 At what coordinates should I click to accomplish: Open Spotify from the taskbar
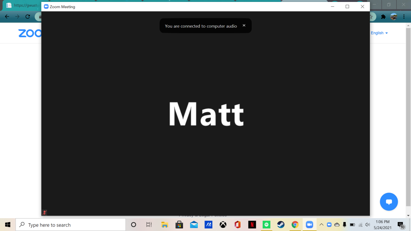[x=266, y=225]
